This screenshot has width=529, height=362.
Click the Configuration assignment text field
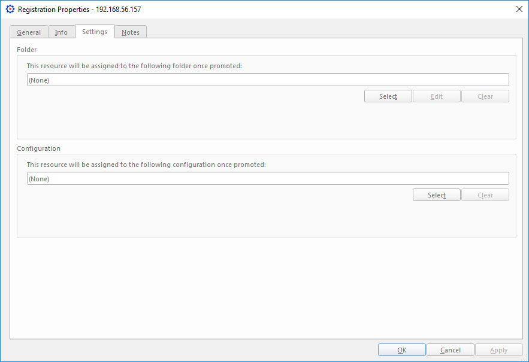click(x=268, y=179)
